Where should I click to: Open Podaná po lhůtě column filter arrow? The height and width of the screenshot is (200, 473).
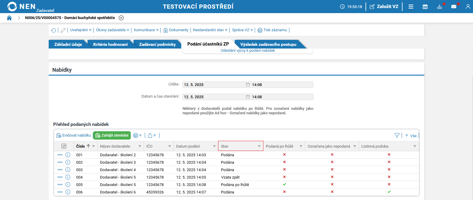click(x=301, y=146)
